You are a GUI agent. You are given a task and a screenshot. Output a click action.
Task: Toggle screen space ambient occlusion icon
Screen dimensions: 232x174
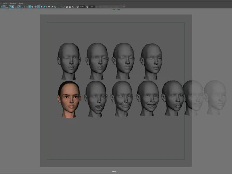point(49,7)
